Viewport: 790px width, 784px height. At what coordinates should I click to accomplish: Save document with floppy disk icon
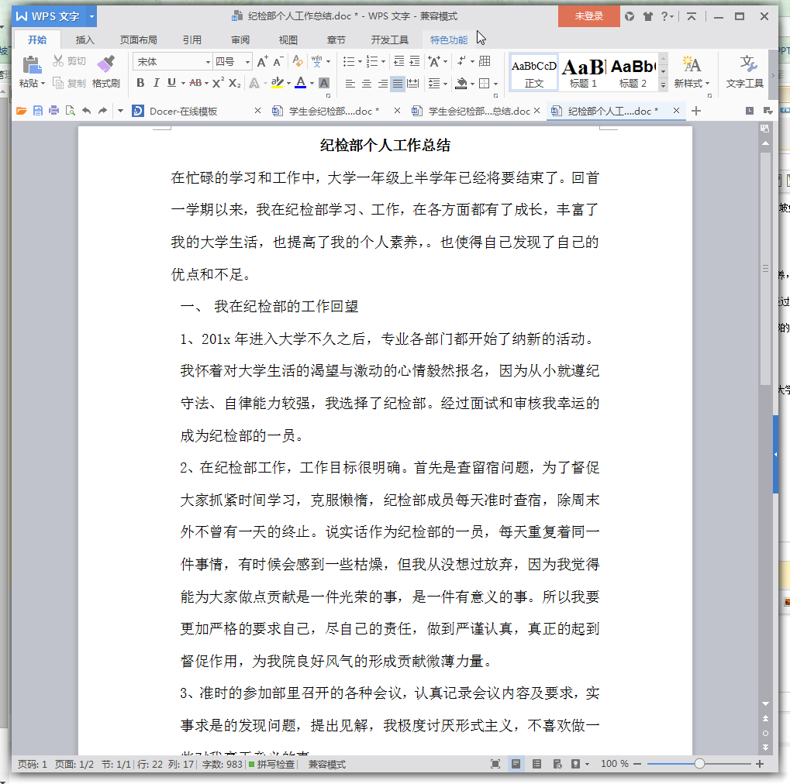click(x=38, y=111)
